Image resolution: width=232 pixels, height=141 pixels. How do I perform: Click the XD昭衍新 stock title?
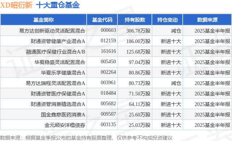coord(16,5)
